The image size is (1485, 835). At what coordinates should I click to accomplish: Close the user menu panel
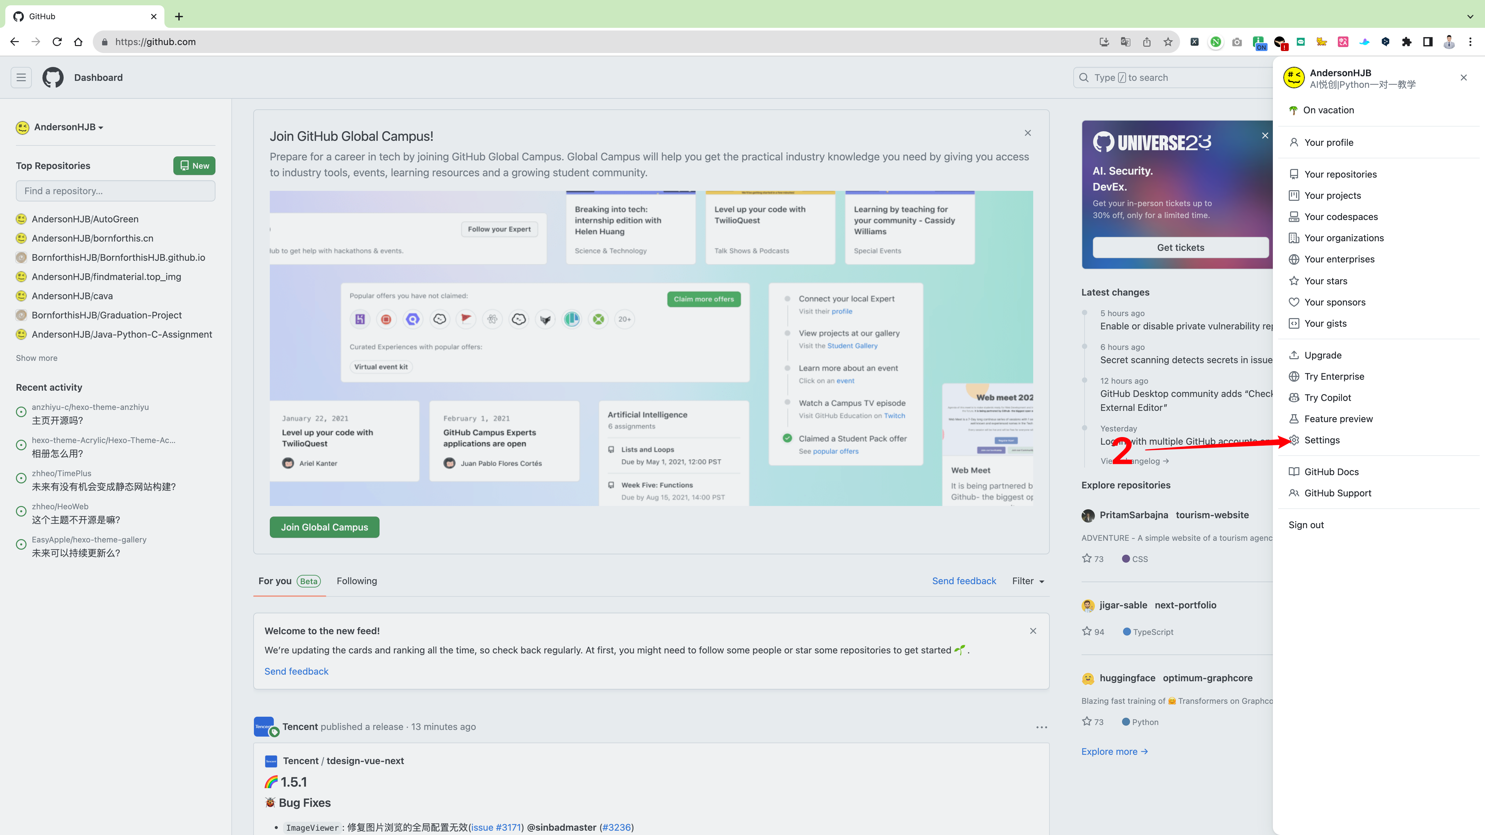click(1464, 77)
